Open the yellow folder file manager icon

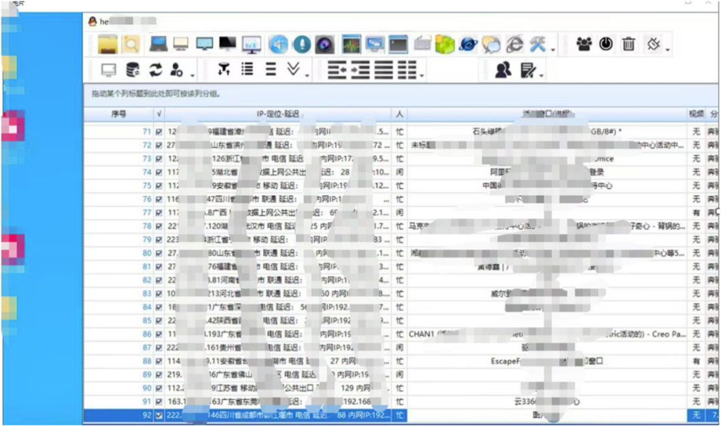point(108,45)
